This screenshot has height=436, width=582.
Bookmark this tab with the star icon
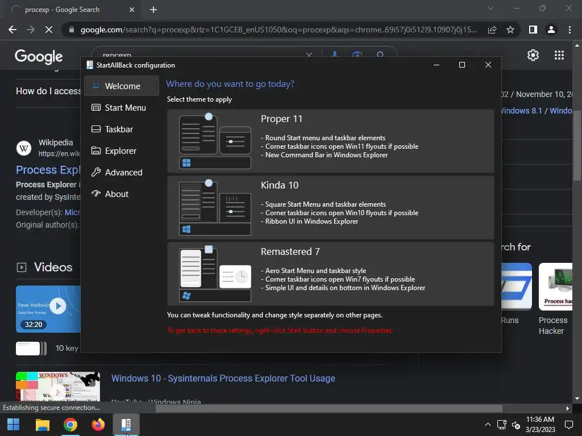click(x=510, y=30)
